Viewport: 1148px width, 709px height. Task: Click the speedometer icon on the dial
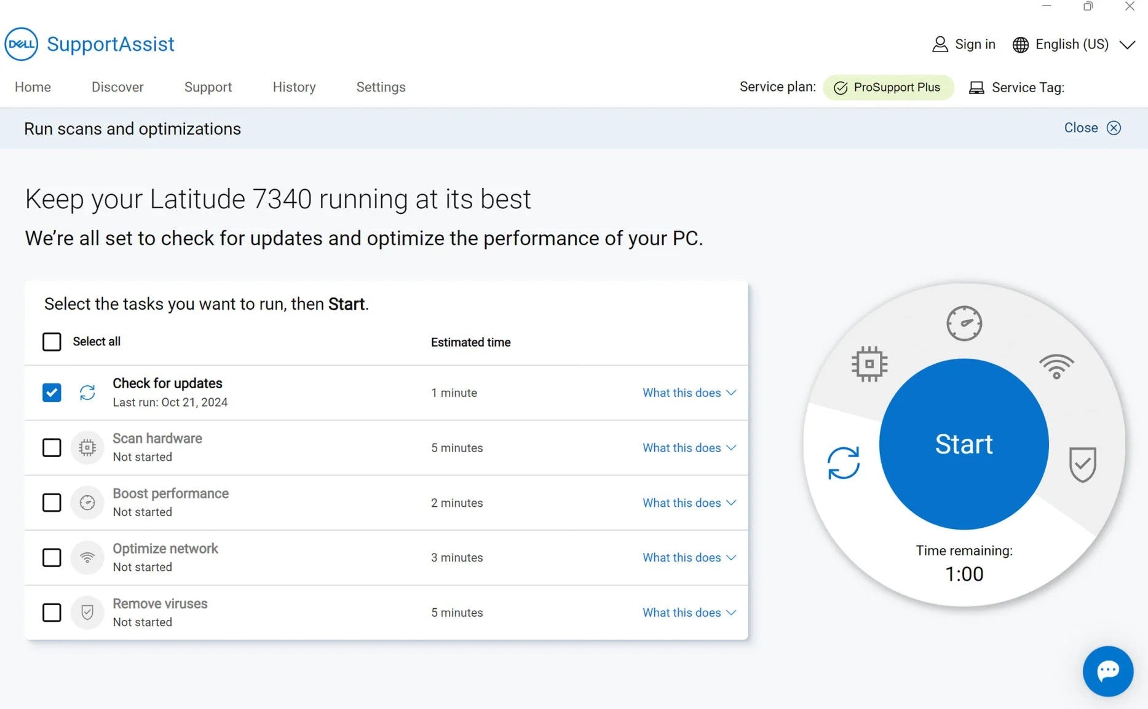click(x=964, y=323)
